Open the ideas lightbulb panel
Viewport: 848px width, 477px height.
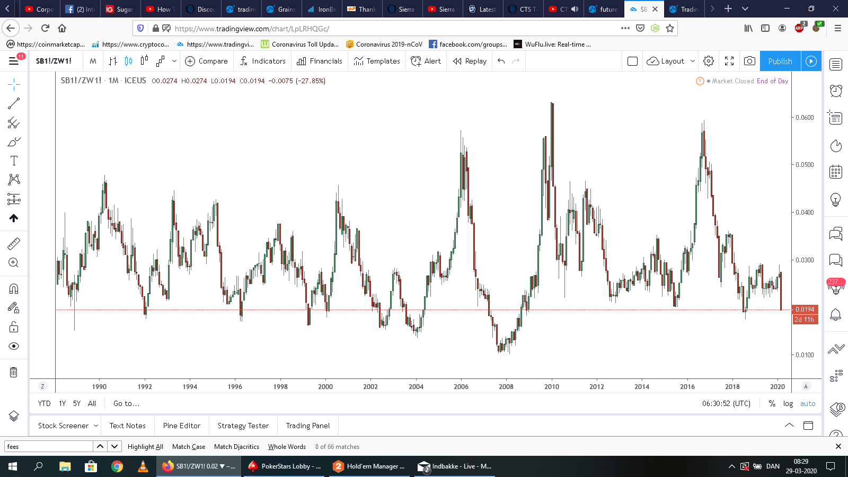(x=836, y=199)
